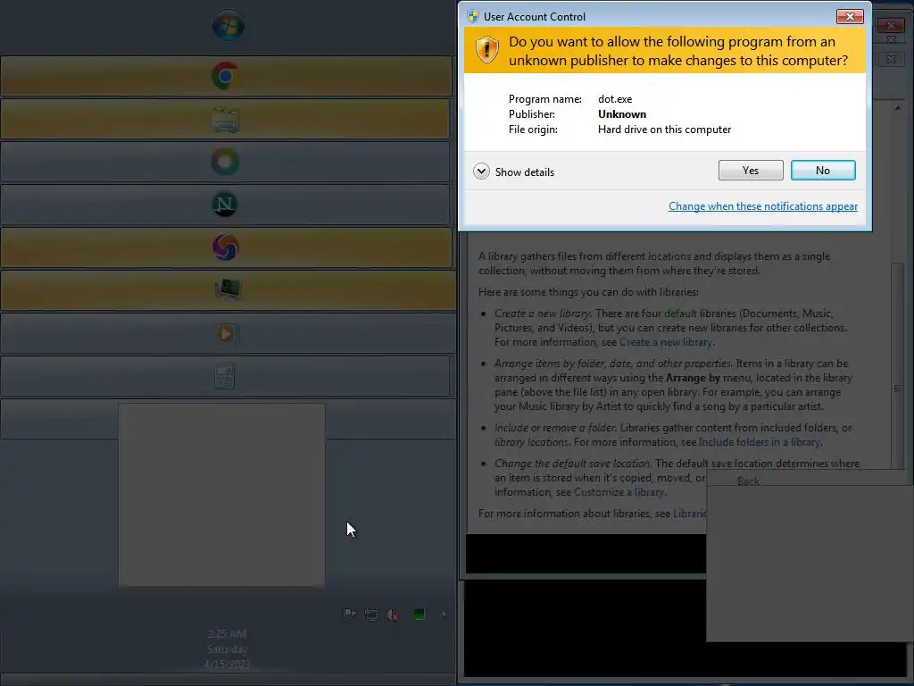The image size is (914, 686).
Task: Click No to deny dot.exe
Action: pos(822,171)
